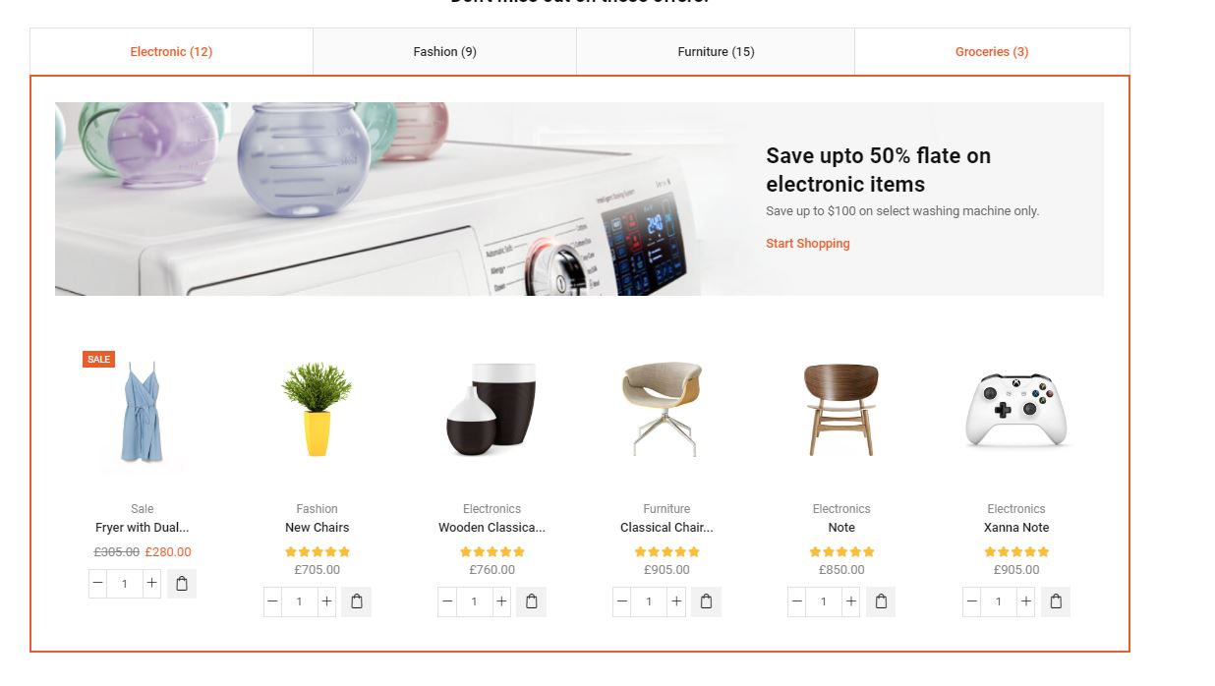Add Wooden Classical item to cart
Viewport: 1215px width, 686px height.
point(532,601)
